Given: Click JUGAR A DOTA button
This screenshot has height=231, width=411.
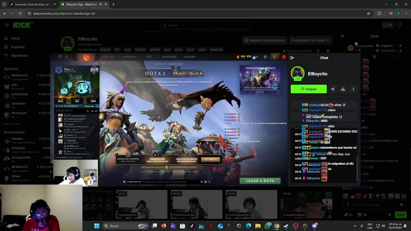Looking at the screenshot, I should click(x=260, y=181).
